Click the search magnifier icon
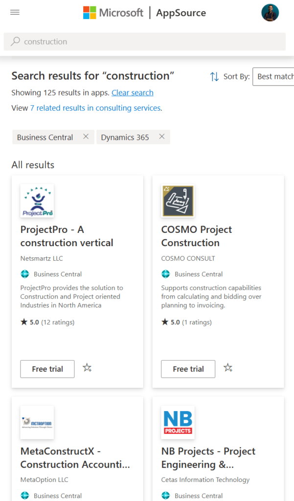 click(x=16, y=42)
